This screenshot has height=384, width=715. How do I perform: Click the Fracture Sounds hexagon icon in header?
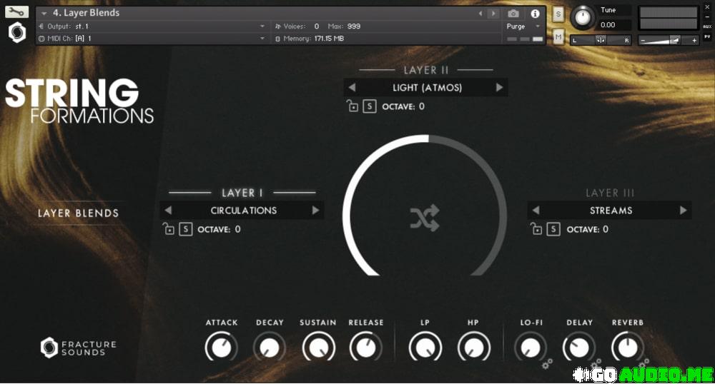tap(17, 32)
